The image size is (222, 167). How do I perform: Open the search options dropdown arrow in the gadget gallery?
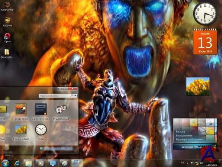[x=75, y=96]
